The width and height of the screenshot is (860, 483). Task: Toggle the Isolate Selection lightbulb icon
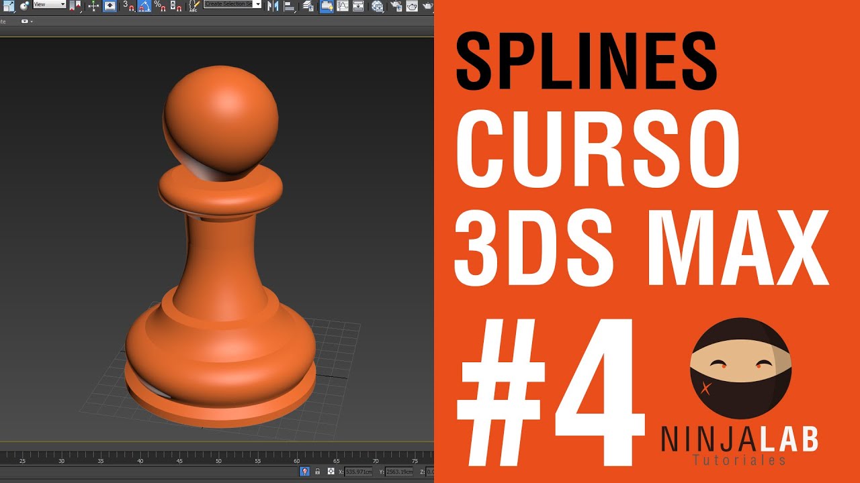pyautogui.click(x=304, y=472)
